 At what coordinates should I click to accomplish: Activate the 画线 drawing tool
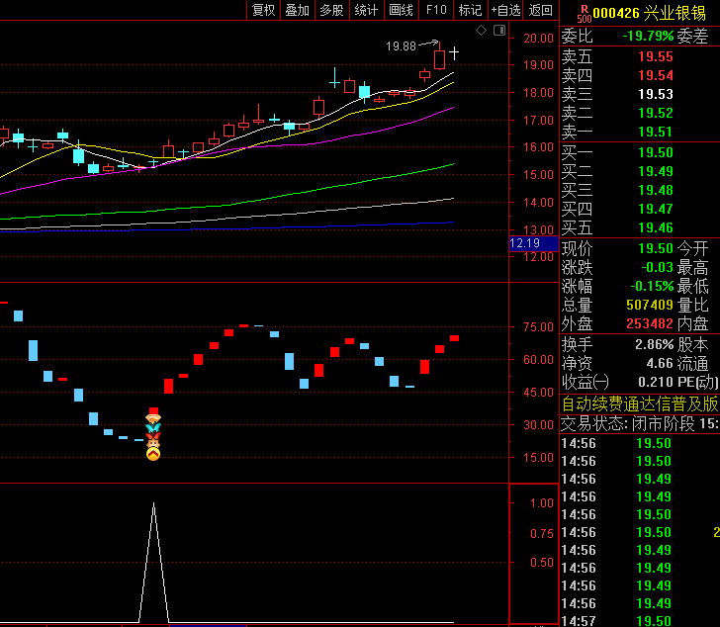tap(401, 10)
